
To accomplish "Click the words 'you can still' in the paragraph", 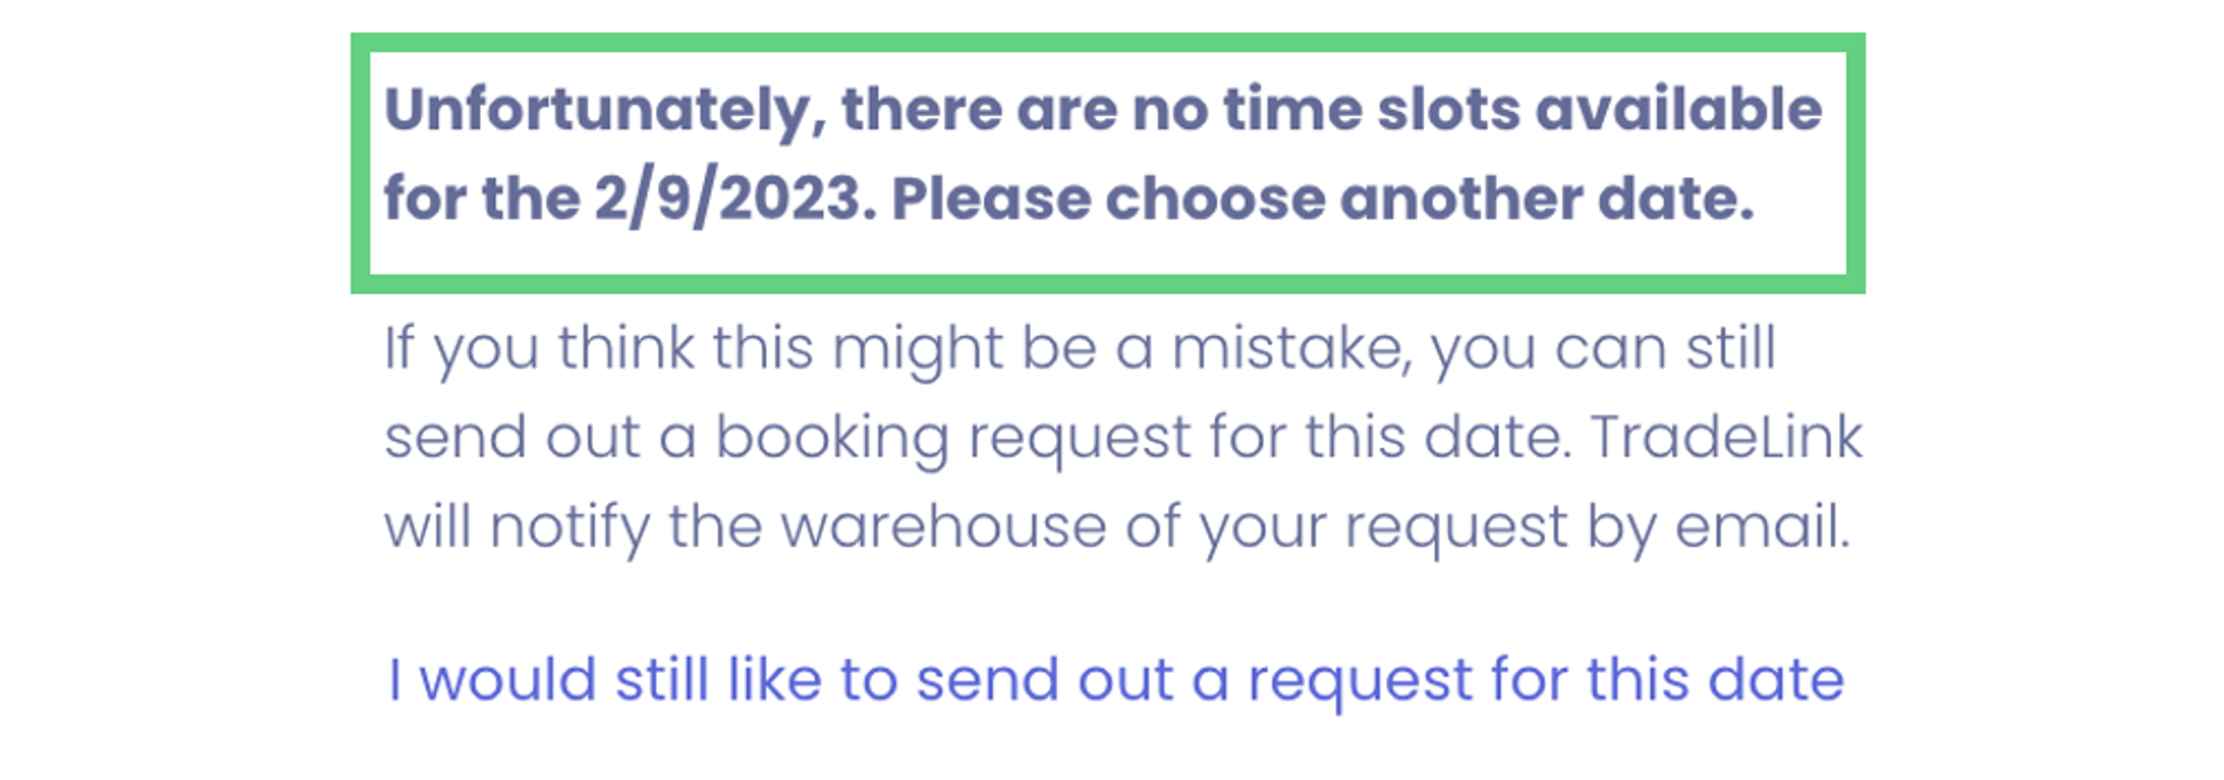I will coord(1603,349).
